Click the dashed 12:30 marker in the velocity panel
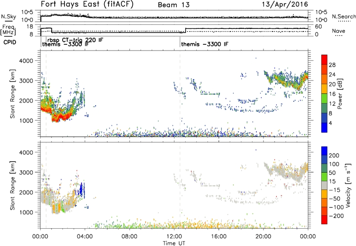Viewport: 356px width, 246px height. click(180, 186)
